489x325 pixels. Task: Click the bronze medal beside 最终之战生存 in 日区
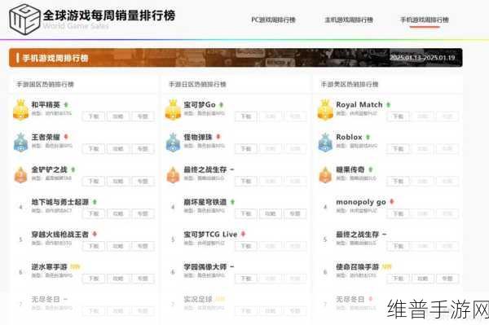[173, 175]
